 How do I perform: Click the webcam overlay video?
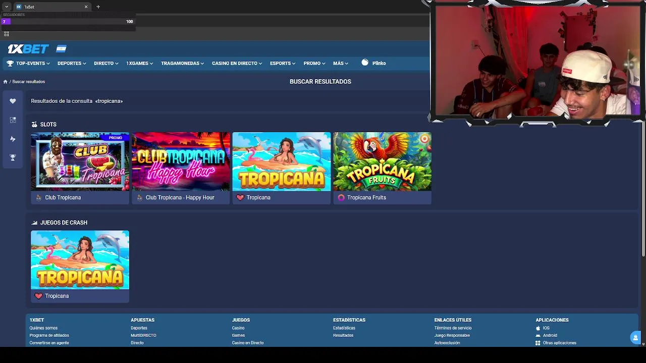point(537,63)
